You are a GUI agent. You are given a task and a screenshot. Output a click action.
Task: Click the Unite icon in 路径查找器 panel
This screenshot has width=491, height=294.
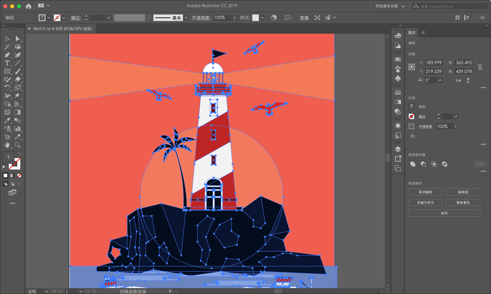[x=412, y=164]
